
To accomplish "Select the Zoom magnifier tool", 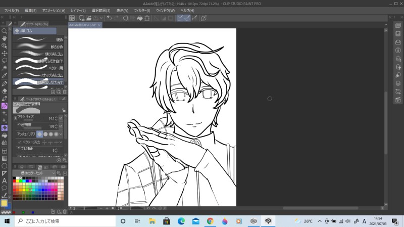I will coord(5,31).
